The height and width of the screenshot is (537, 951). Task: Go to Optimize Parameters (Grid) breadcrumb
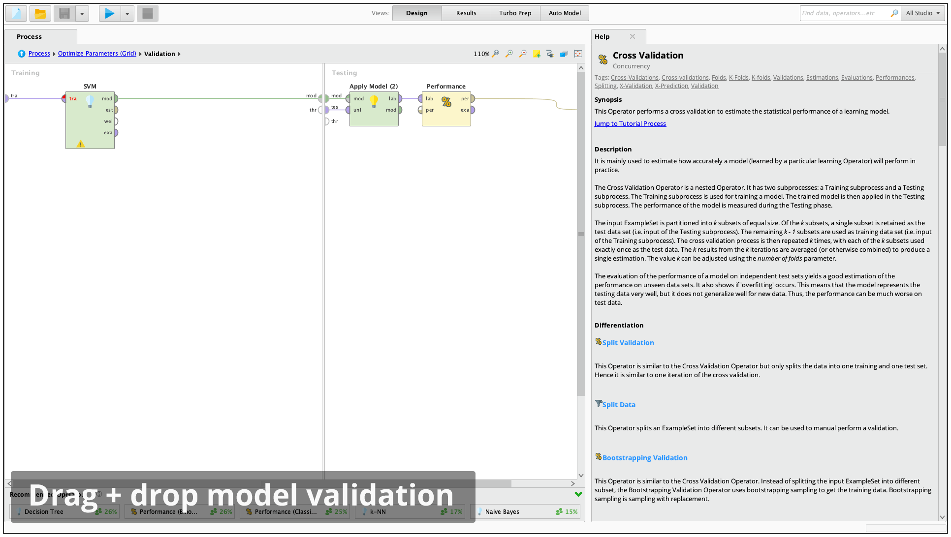tap(97, 54)
